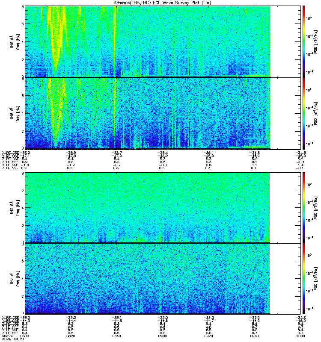Click the 'X_RE_GSE' row label under THC panels
The image size is (321, 342).
click(10, 317)
